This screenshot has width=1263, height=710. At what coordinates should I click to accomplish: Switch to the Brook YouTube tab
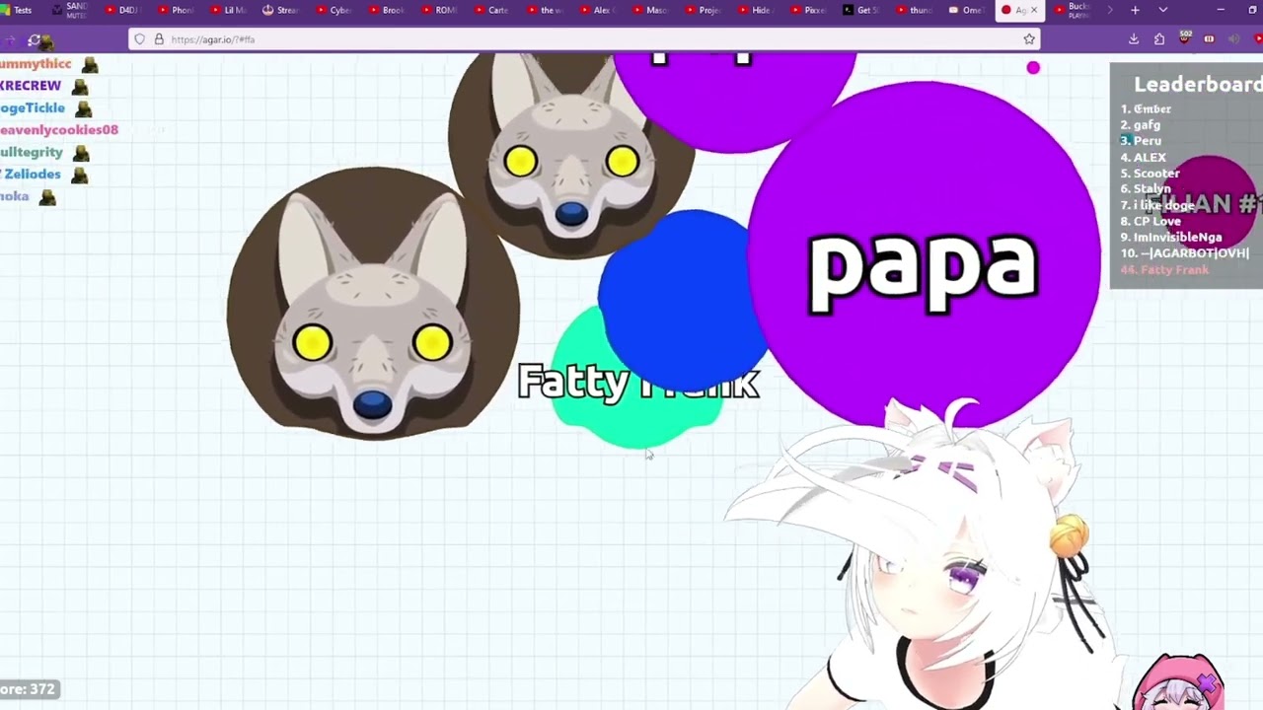click(388, 10)
